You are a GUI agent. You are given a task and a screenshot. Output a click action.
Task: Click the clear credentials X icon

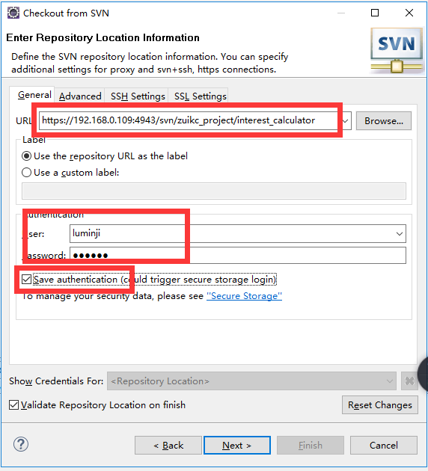[x=409, y=381]
